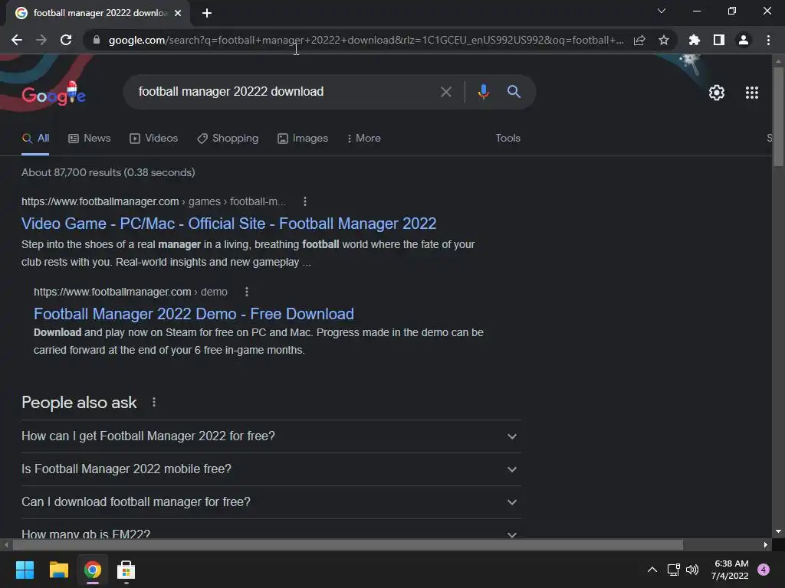This screenshot has width=785, height=588.
Task: Open options for footballmanager.com games result
Action: pyautogui.click(x=305, y=201)
